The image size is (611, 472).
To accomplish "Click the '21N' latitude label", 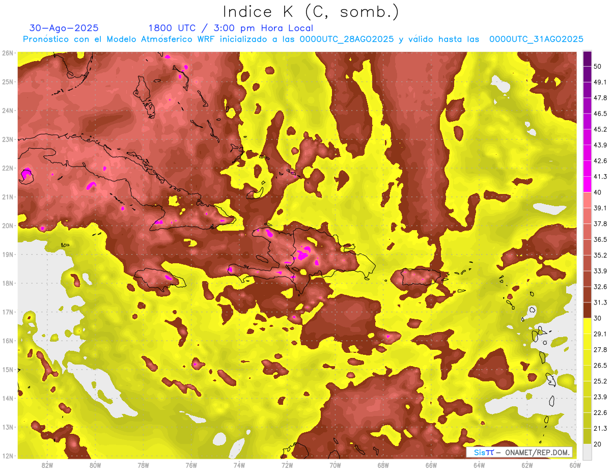I will (7, 197).
